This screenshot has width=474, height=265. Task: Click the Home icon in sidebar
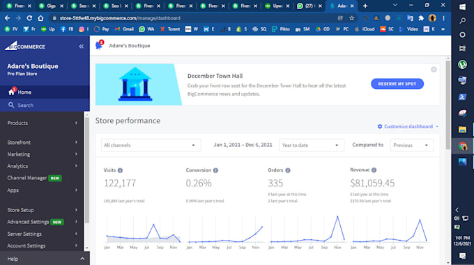coord(11,92)
